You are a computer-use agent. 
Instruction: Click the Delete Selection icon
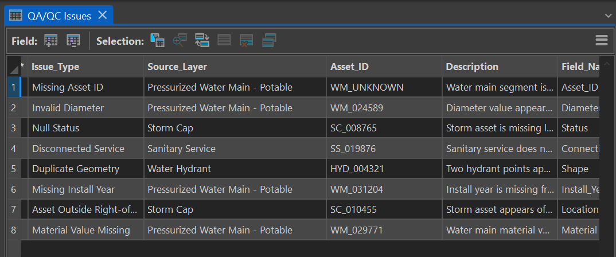point(247,41)
